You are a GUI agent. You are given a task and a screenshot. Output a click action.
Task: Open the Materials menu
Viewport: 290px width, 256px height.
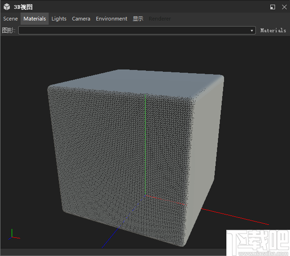point(35,19)
